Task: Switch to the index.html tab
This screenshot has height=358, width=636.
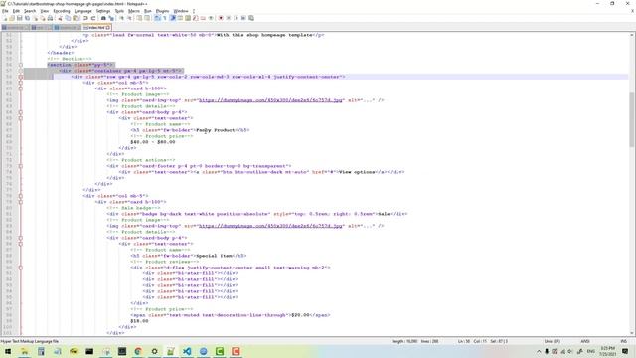Action: point(96,28)
